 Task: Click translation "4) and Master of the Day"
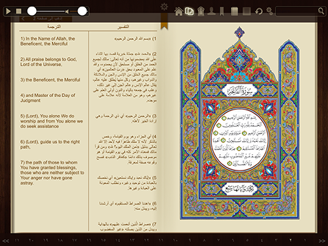pyautogui.click(x=48, y=98)
